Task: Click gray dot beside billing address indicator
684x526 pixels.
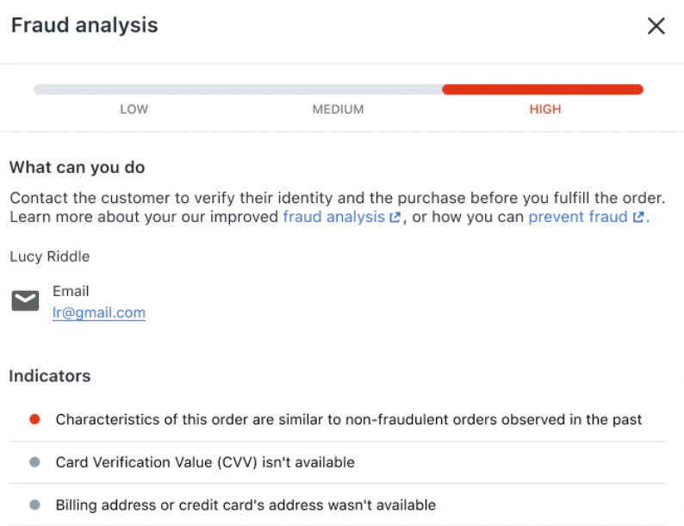Action: [x=34, y=505]
